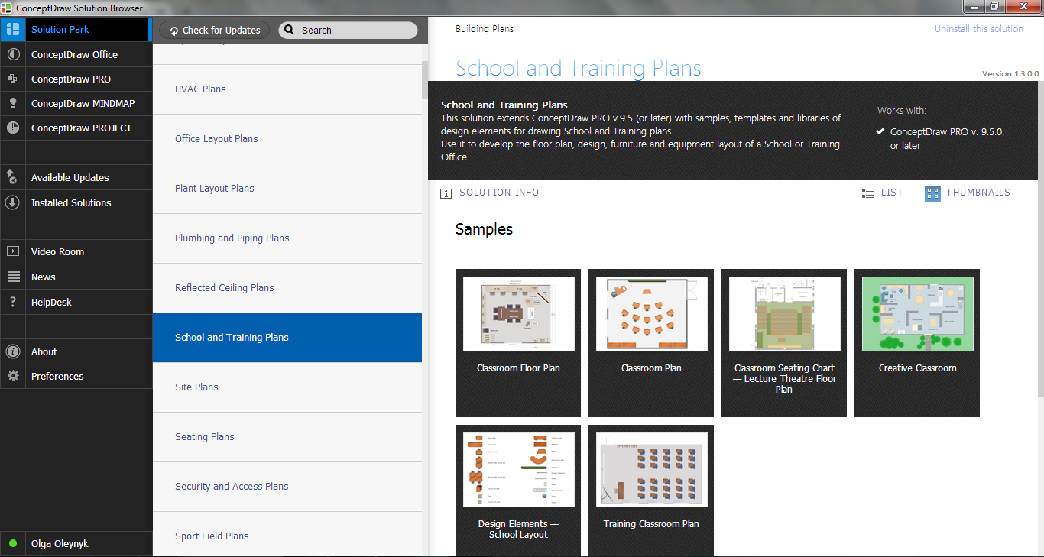Open Video Room via its play icon
This screenshot has height=557, width=1044.
point(13,252)
